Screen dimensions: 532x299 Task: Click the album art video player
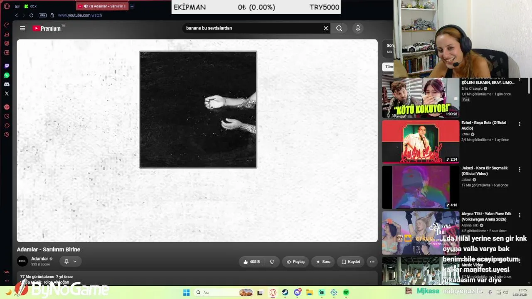[x=197, y=140]
